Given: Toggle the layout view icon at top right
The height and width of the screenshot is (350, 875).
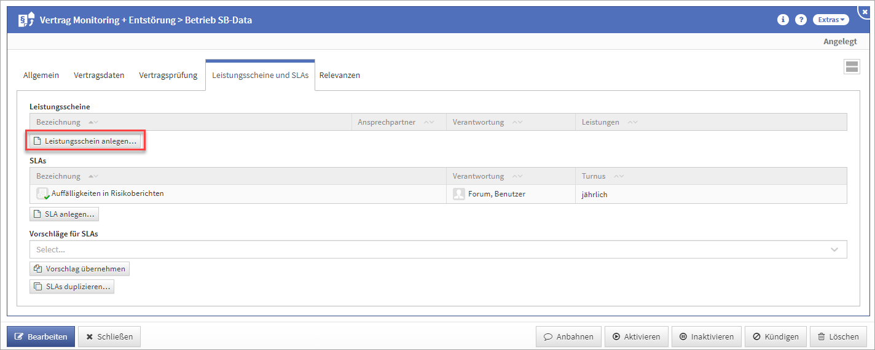Looking at the screenshot, I should 852,67.
